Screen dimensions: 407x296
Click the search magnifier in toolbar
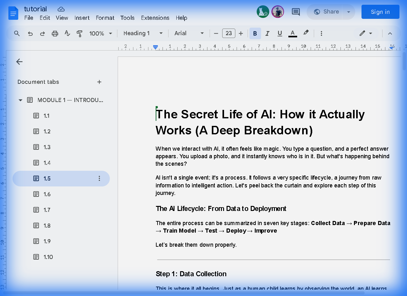coord(17,33)
